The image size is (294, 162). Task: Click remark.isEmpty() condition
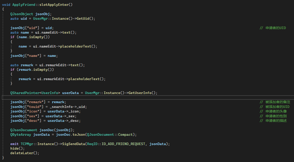coord(35,70)
